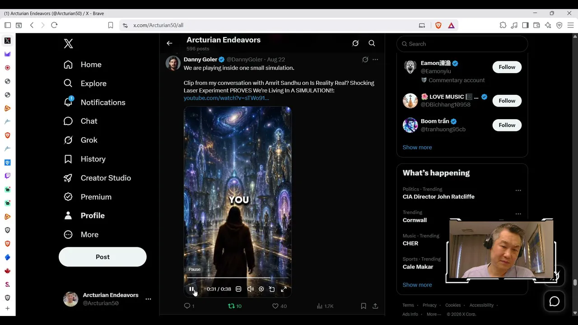View the post analytics showing 1.7K
Screen dimensions: 578x325
325,306
